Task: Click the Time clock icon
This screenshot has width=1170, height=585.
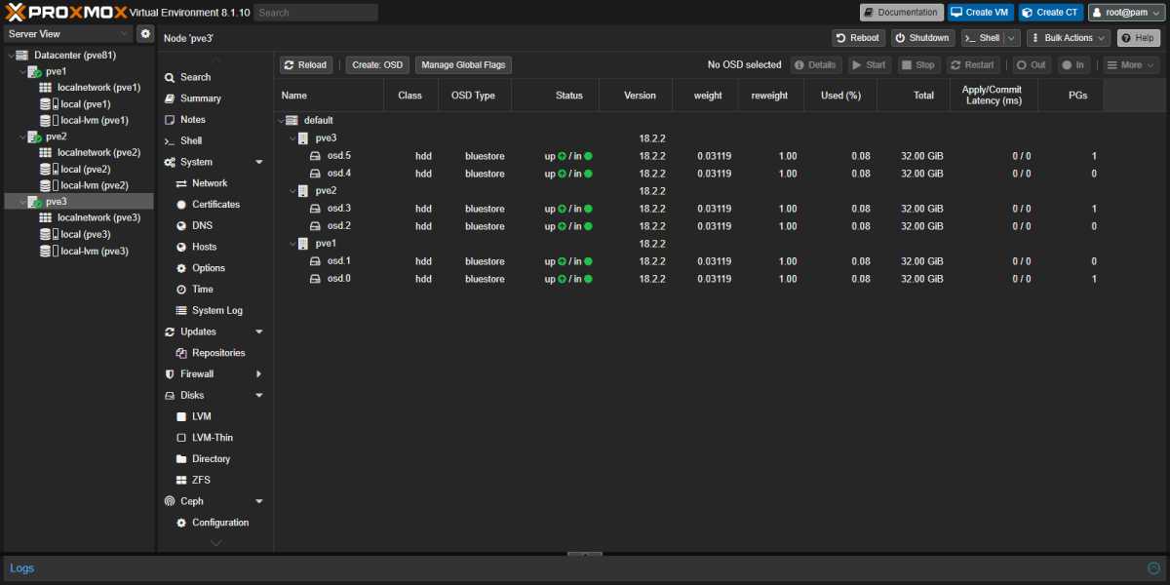Action: point(181,290)
